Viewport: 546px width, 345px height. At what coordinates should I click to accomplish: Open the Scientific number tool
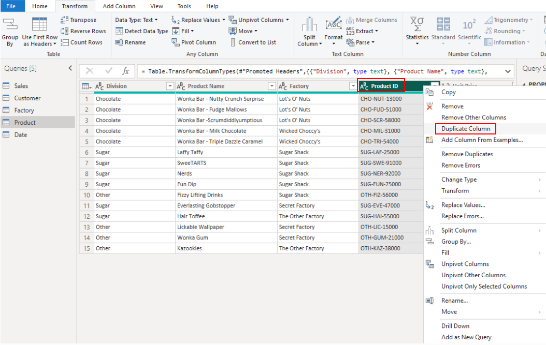point(469,31)
